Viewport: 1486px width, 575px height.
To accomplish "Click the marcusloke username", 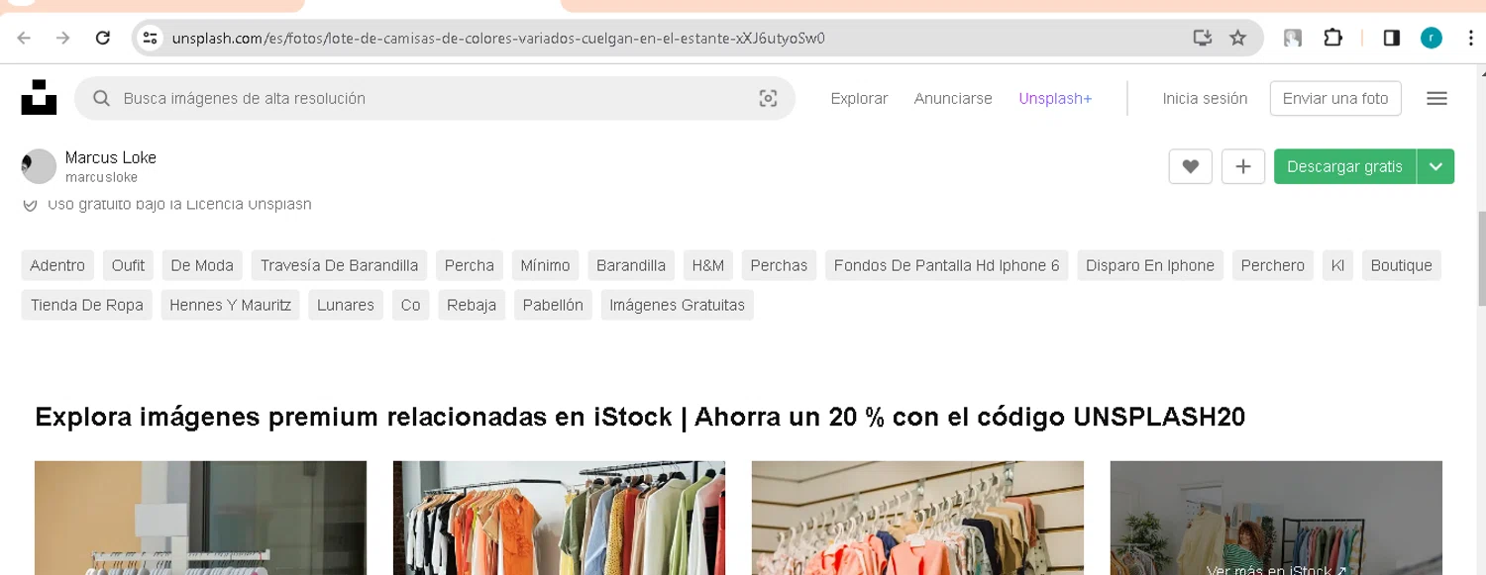I will tap(101, 177).
